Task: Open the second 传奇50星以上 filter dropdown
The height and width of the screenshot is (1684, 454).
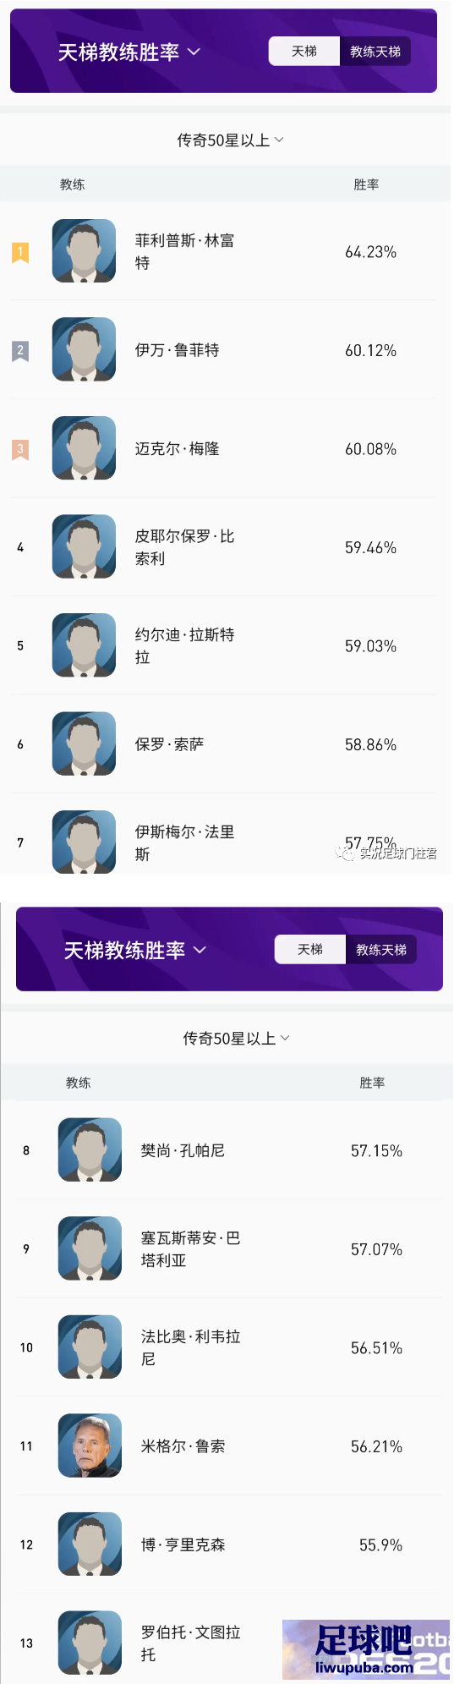Action: pyautogui.click(x=236, y=1039)
